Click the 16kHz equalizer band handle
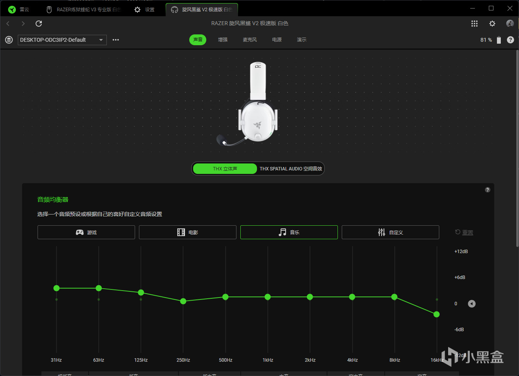 click(437, 315)
